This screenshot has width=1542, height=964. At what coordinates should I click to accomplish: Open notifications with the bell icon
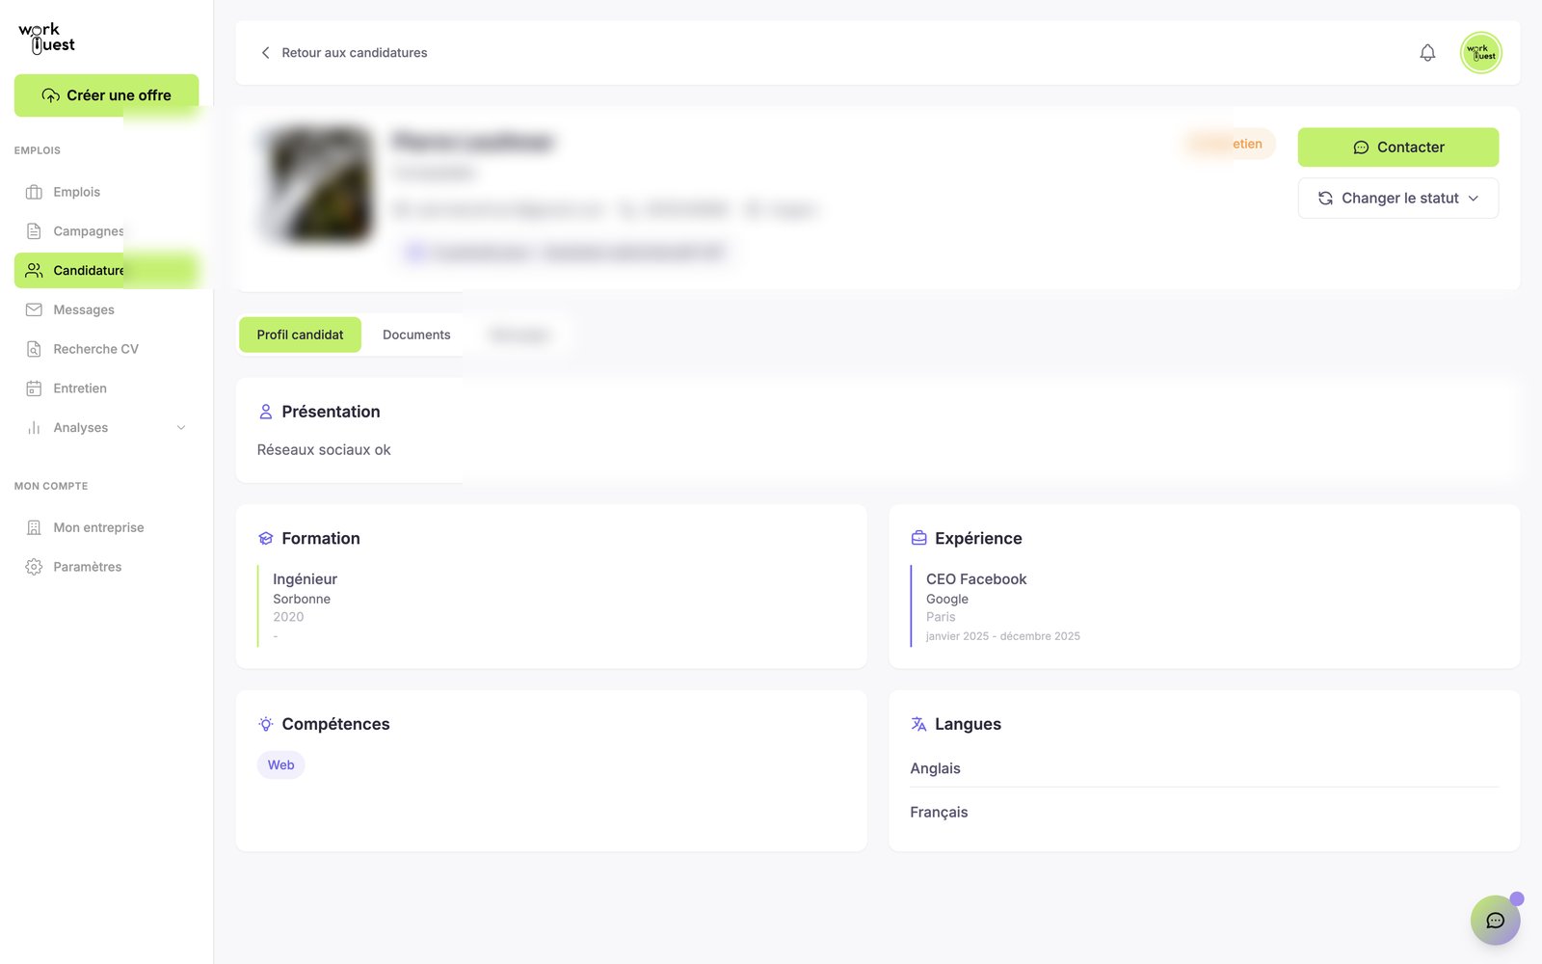tap(1427, 53)
